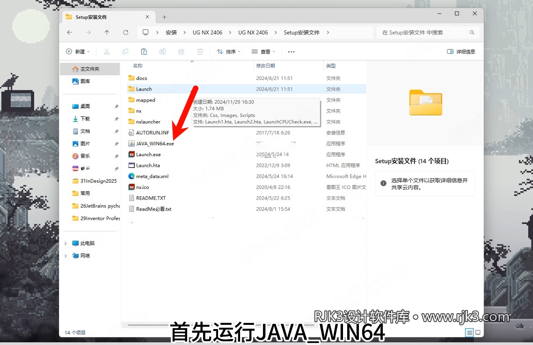Expand the 此电脑 tree node
Screen dimensions: 533x345
point(66,244)
